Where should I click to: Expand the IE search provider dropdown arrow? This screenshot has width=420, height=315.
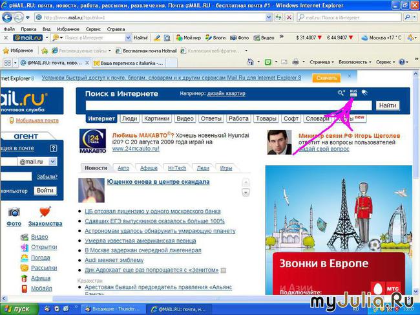coord(414,17)
